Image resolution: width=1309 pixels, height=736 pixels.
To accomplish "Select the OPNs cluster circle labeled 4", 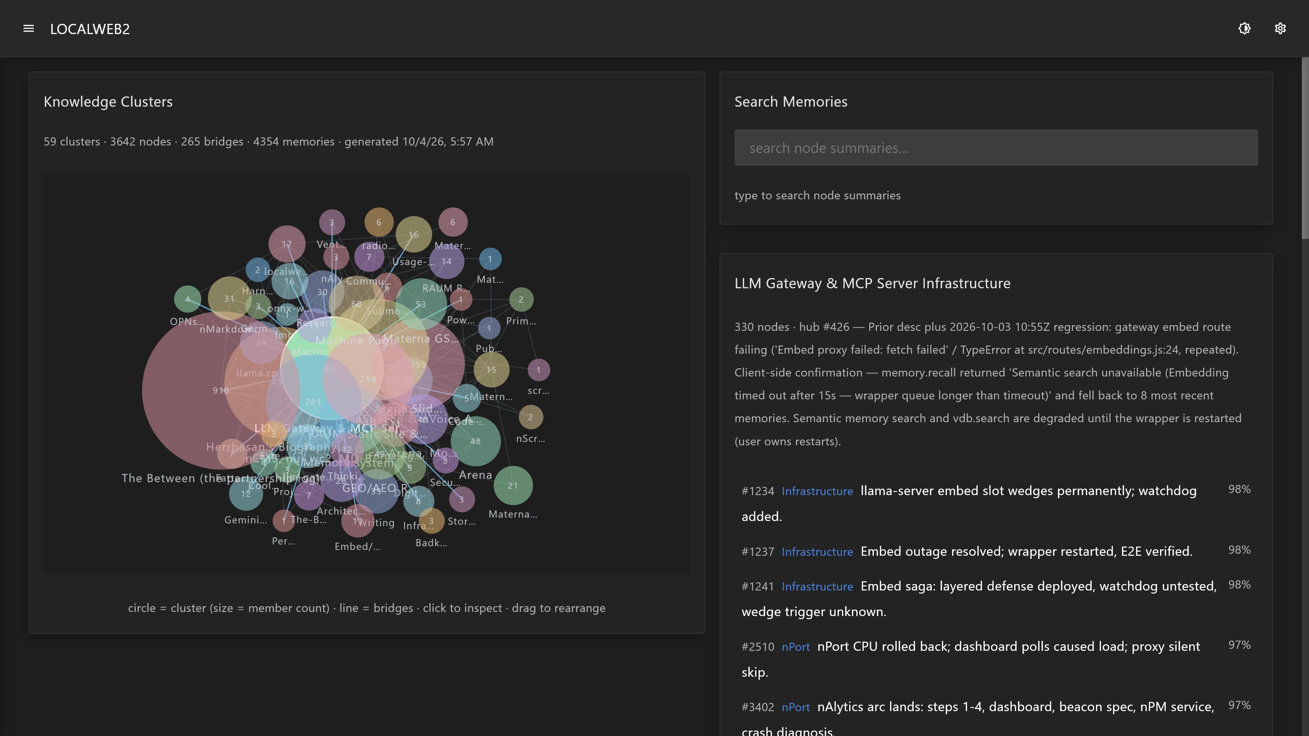I will pyautogui.click(x=187, y=299).
